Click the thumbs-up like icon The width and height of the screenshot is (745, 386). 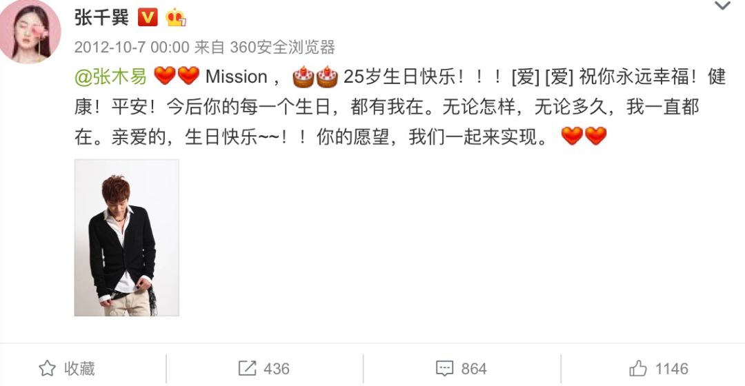[x=638, y=369]
